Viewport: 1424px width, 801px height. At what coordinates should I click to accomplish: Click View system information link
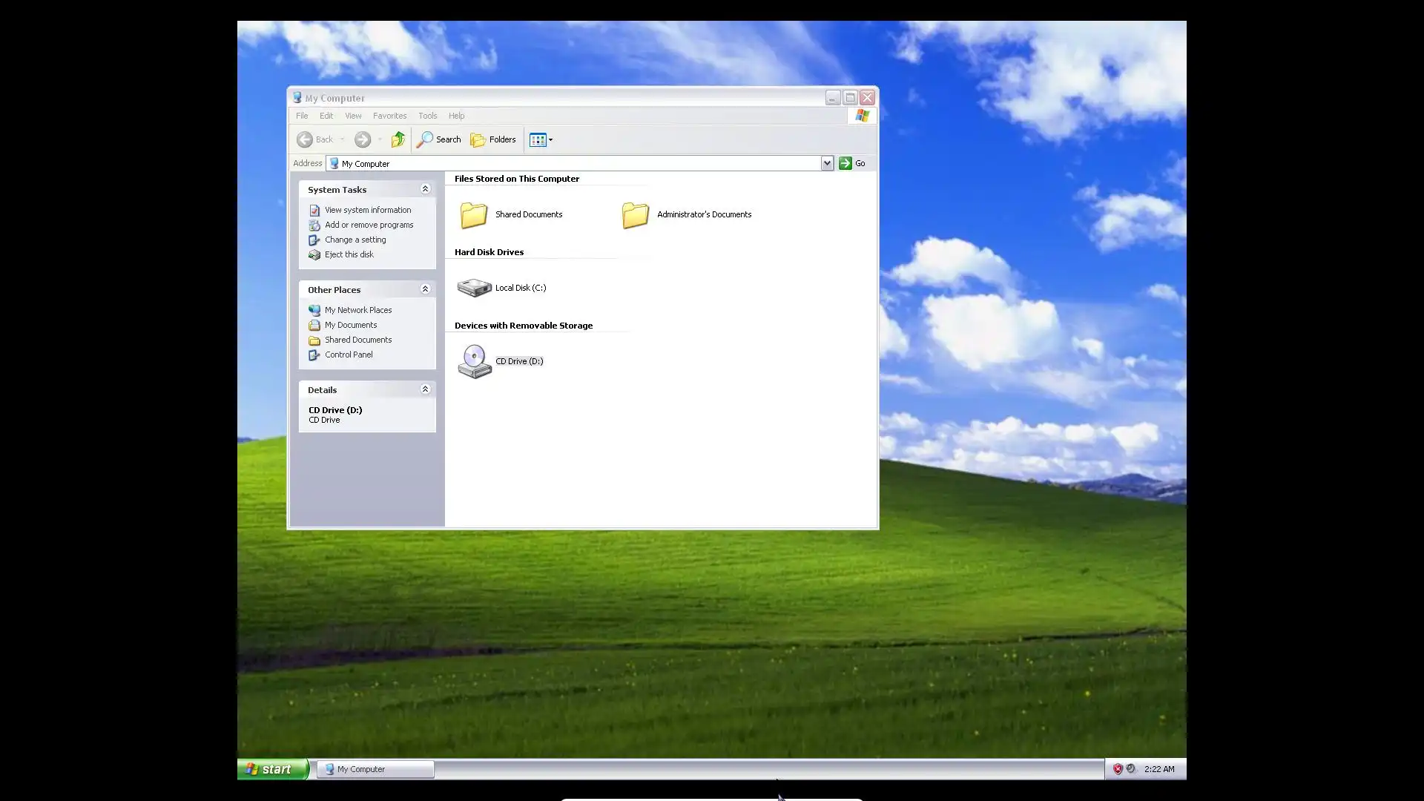pos(367,210)
